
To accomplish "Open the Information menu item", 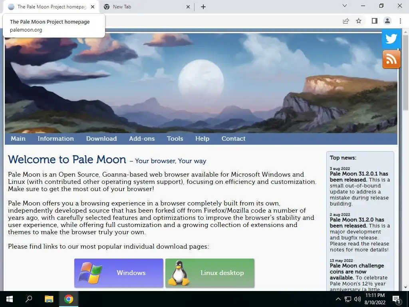I will [56, 139].
